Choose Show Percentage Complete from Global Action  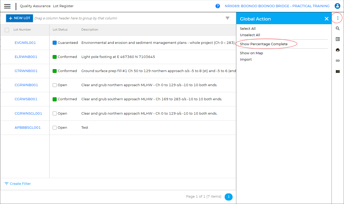(x=263, y=44)
